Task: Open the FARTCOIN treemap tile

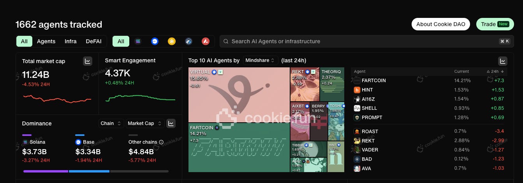Action: click(x=239, y=148)
